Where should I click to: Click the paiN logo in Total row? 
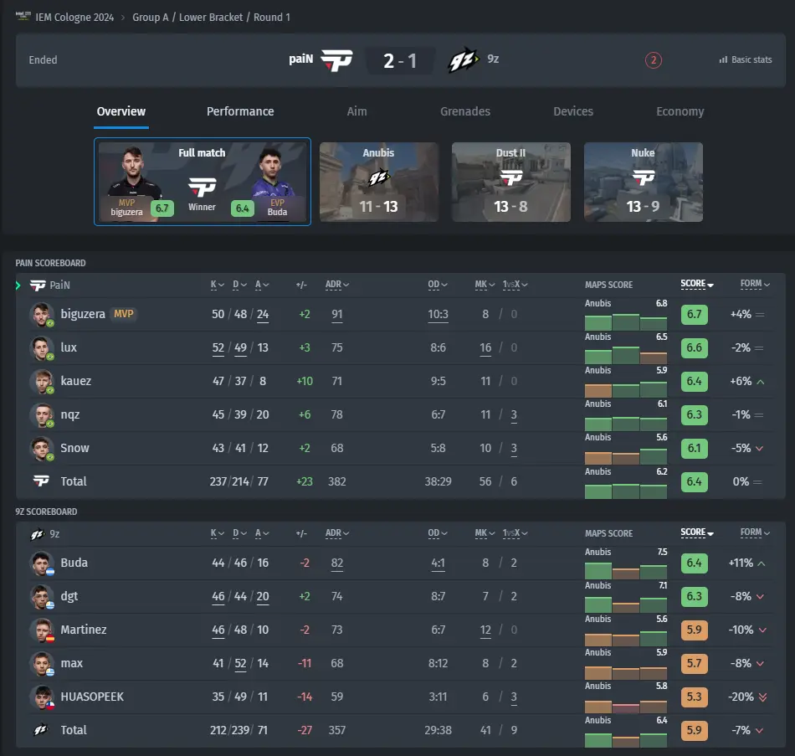(41, 481)
